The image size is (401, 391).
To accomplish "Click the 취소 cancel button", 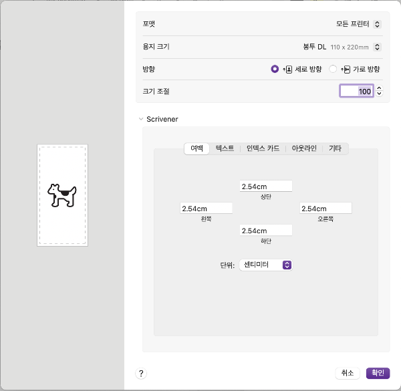I will [x=348, y=373].
